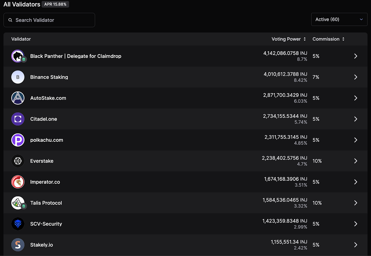Open the Imperator.co validator name

45,182
